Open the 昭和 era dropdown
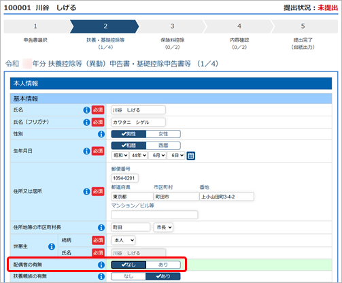 (x=120, y=155)
